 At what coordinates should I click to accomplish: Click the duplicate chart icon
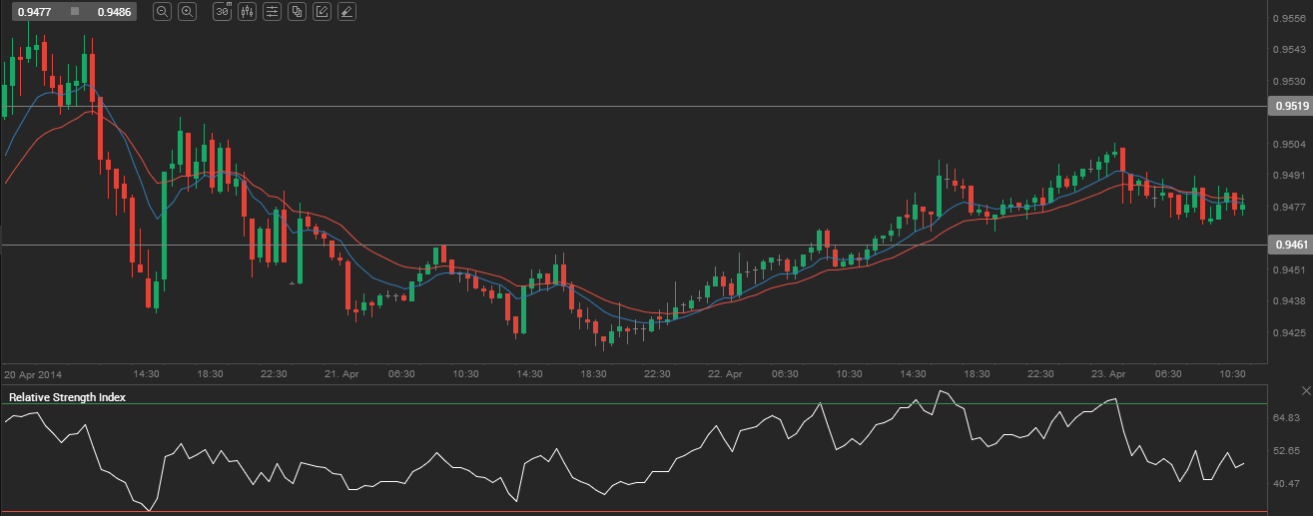(x=297, y=12)
